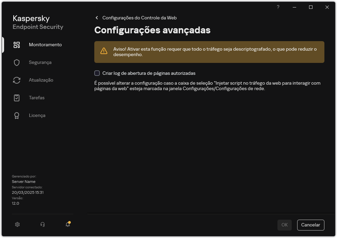The width and height of the screenshot is (337, 238).
Task: Select the Licença ribbon icon
Action: pyautogui.click(x=17, y=115)
